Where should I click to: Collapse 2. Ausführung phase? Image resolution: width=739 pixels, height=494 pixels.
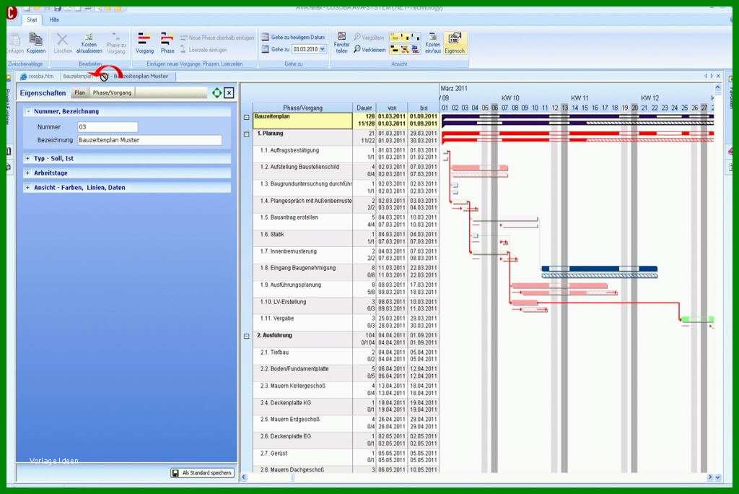pos(247,337)
